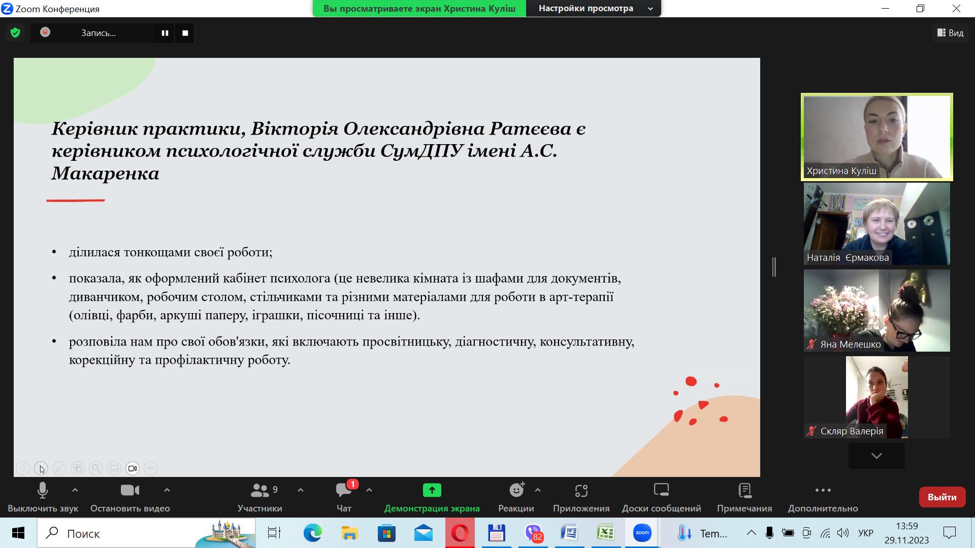
Task: Switch УКР keyboard language
Action: click(866, 533)
